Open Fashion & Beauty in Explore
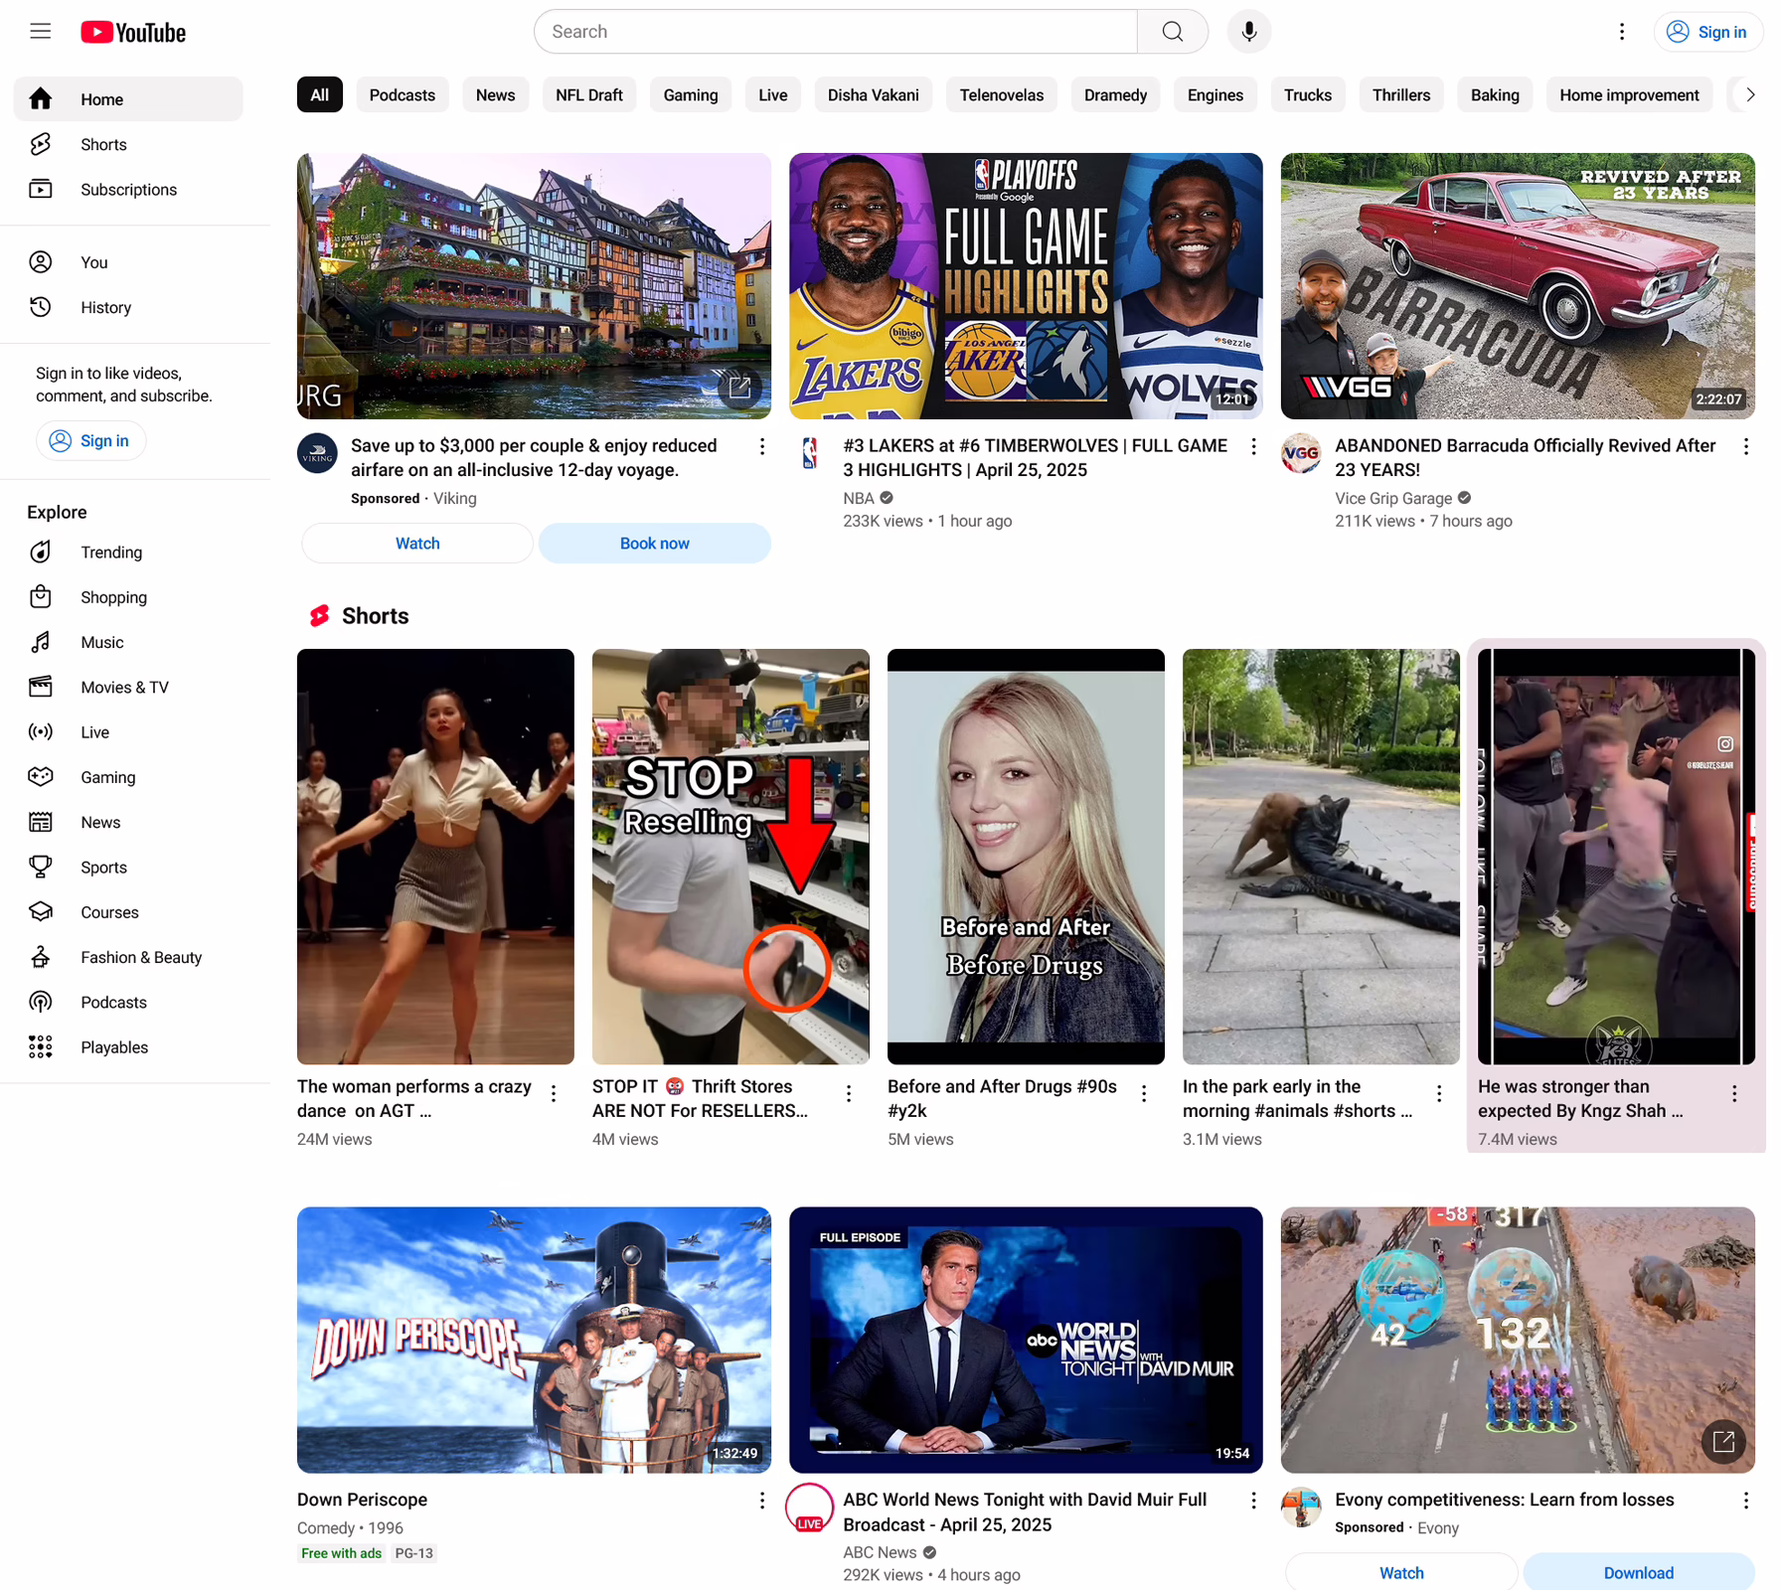Screen dimensions: 1781x1590 pos(128,957)
